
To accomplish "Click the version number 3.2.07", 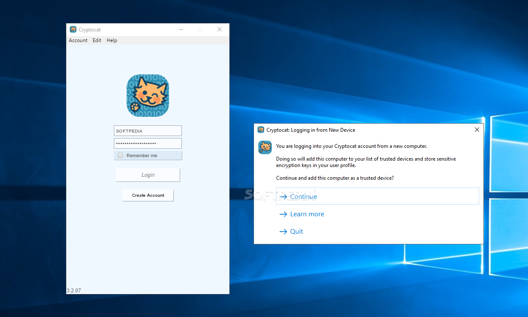I will pos(74,291).
